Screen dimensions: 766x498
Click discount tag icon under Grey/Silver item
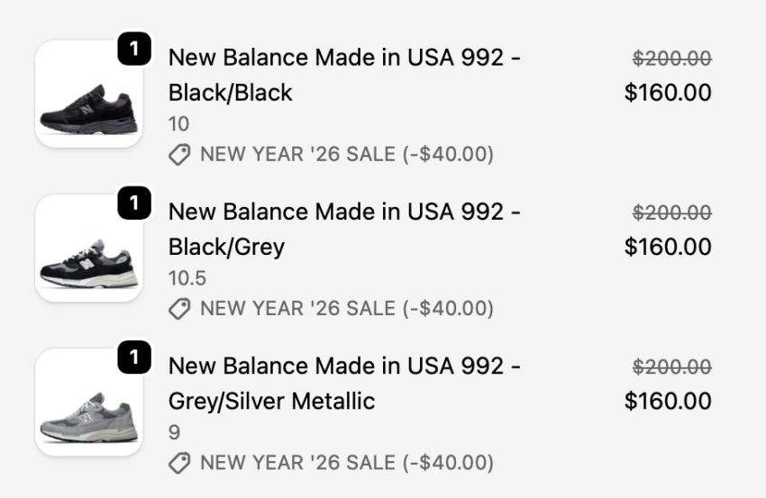pyautogui.click(x=180, y=463)
